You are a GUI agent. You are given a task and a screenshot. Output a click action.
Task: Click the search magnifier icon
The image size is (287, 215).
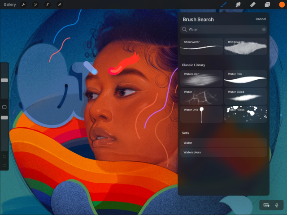pos(184,30)
